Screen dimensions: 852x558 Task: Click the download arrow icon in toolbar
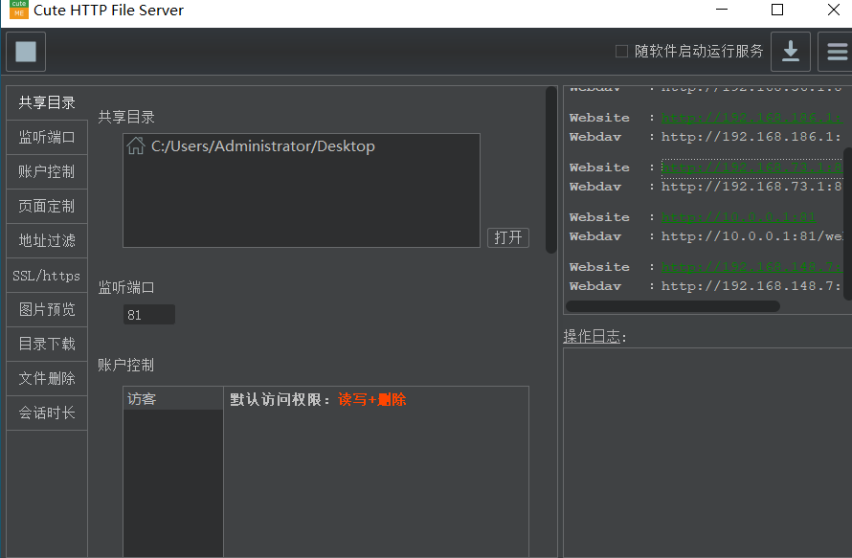(x=791, y=52)
